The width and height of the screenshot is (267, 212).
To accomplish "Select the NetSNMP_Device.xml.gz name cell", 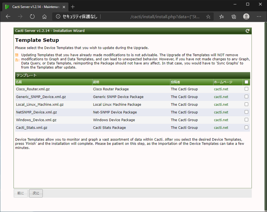I will [36, 112].
